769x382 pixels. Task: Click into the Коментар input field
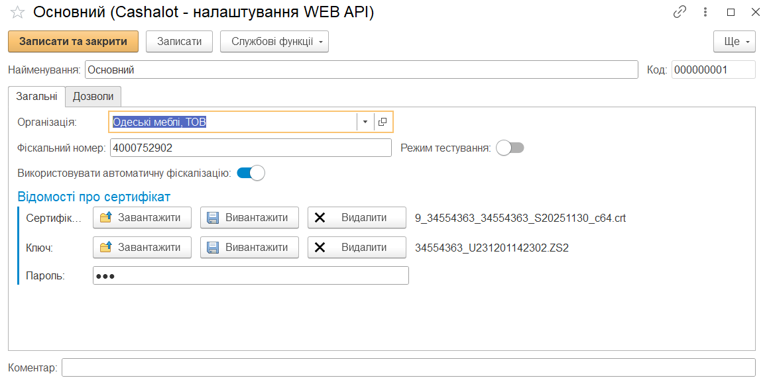coord(408,367)
